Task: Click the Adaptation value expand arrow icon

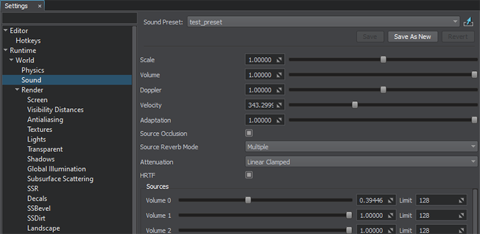Action: pyautogui.click(x=278, y=121)
